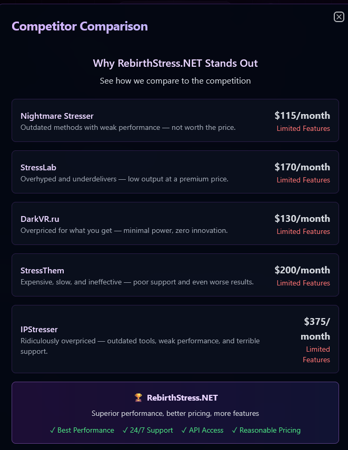
Task: Click the $170/month price for StressLab
Action: tap(302, 167)
